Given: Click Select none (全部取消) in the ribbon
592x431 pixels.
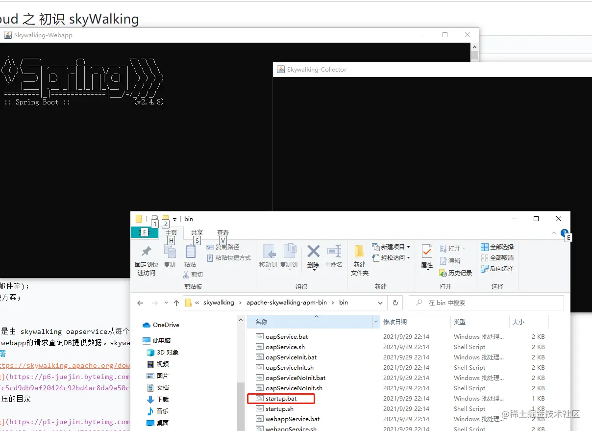Looking at the screenshot, I should pos(497,258).
